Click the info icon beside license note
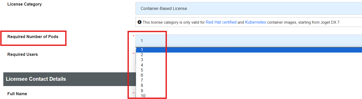 click(x=139, y=22)
